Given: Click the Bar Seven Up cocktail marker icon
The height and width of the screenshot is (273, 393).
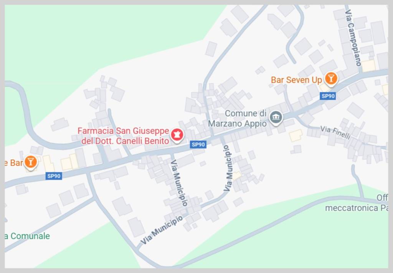Looking at the screenshot, I should pos(331,79).
